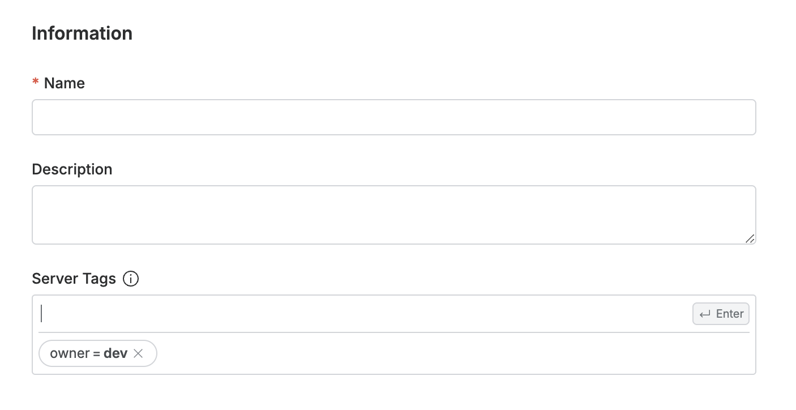The height and width of the screenshot is (410, 796).
Task: Remove the owner = dev tag
Action: (138, 353)
